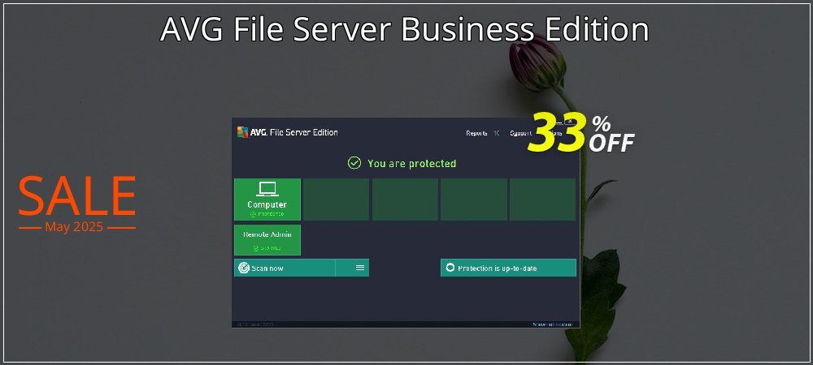The image size is (813, 365).
Task: Click the orange 'SALE' text
Action: coord(77,196)
